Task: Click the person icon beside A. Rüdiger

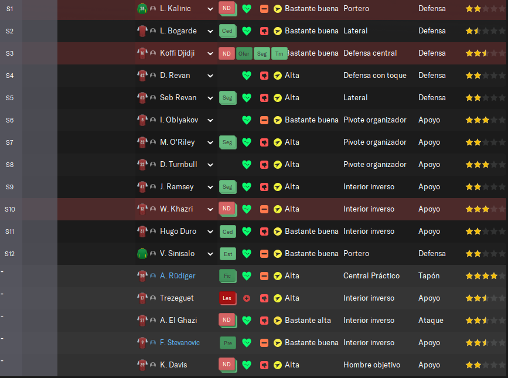Action: coord(153,275)
